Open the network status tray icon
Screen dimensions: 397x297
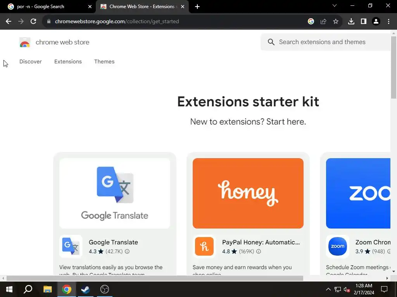(338, 289)
